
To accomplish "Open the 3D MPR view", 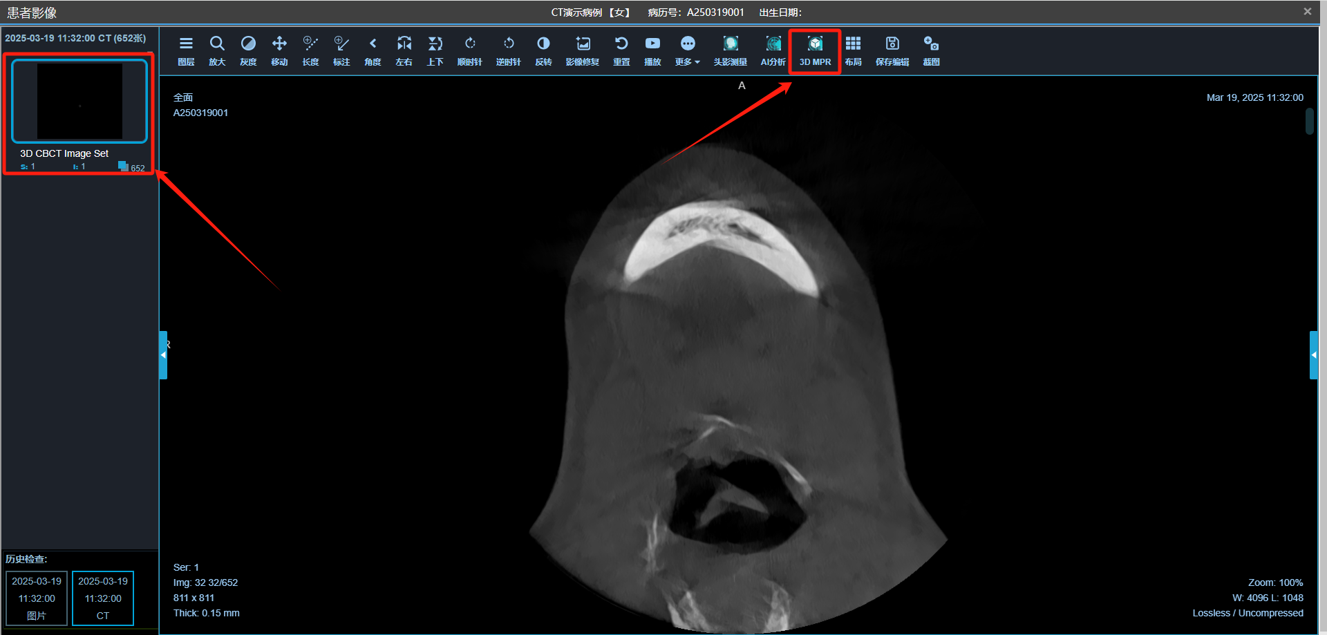I will point(815,50).
